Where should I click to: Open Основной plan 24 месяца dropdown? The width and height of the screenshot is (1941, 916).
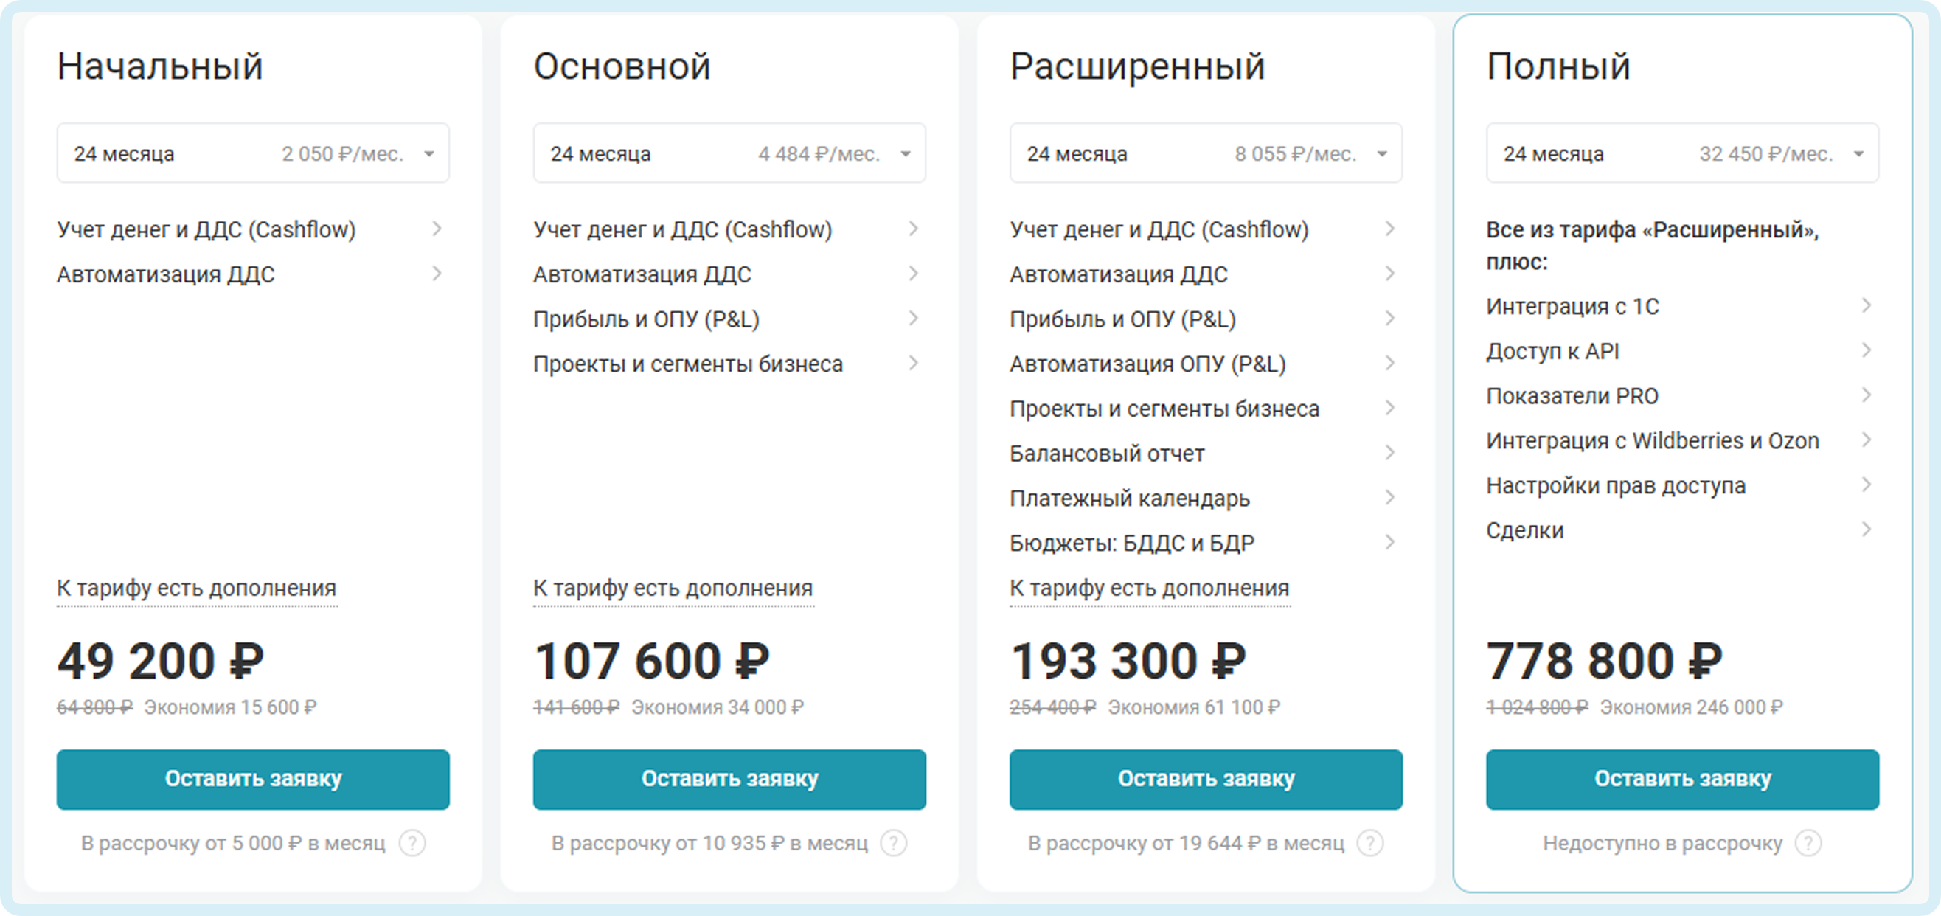[729, 153]
